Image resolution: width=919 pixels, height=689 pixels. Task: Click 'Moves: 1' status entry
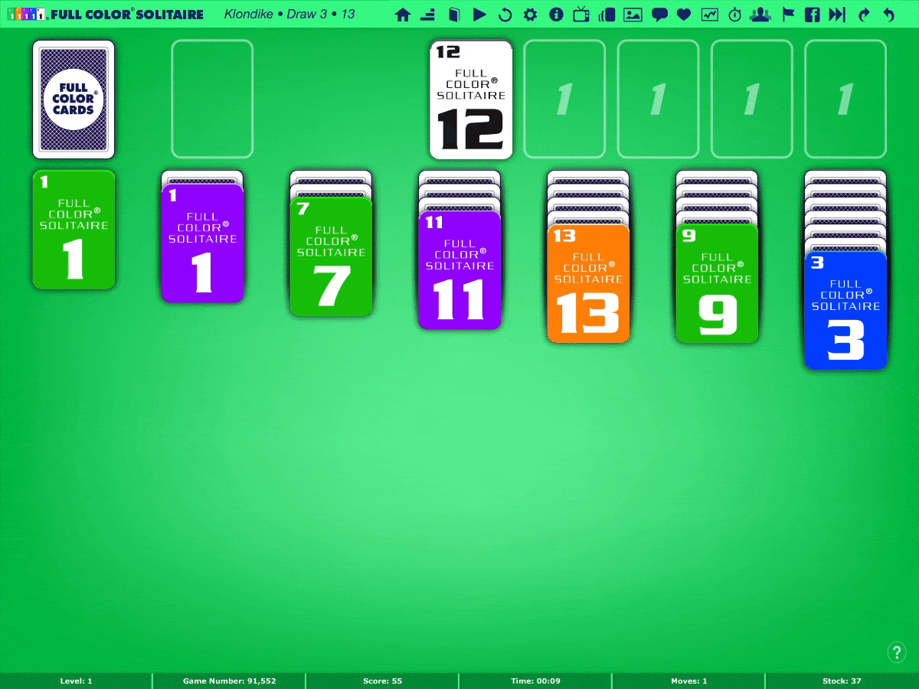coord(689,681)
